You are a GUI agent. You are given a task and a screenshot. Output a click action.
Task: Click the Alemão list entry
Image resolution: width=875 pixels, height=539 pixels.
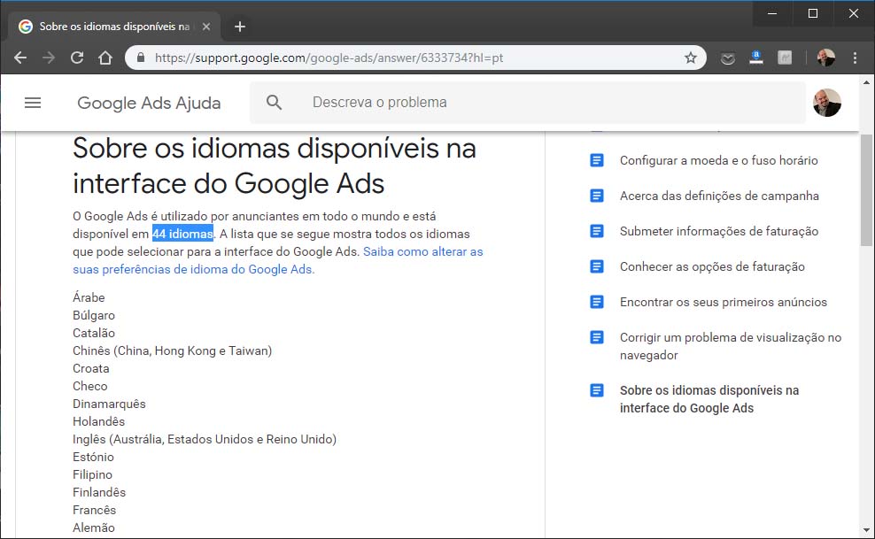pyautogui.click(x=94, y=527)
